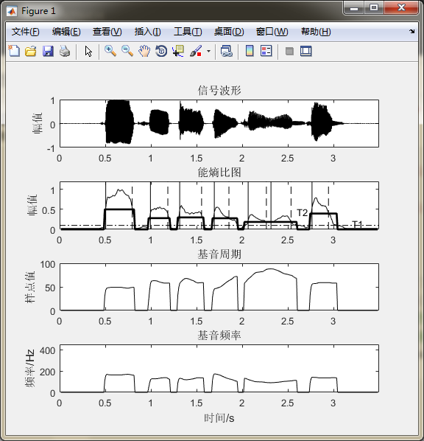This screenshot has width=424, height=441.
Task: Click the T2 threshold annotation
Action: click(302, 213)
